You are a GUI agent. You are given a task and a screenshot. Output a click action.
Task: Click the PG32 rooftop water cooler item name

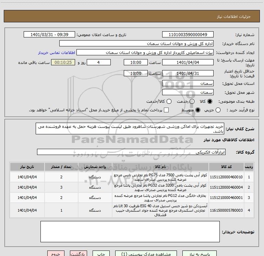160,188
